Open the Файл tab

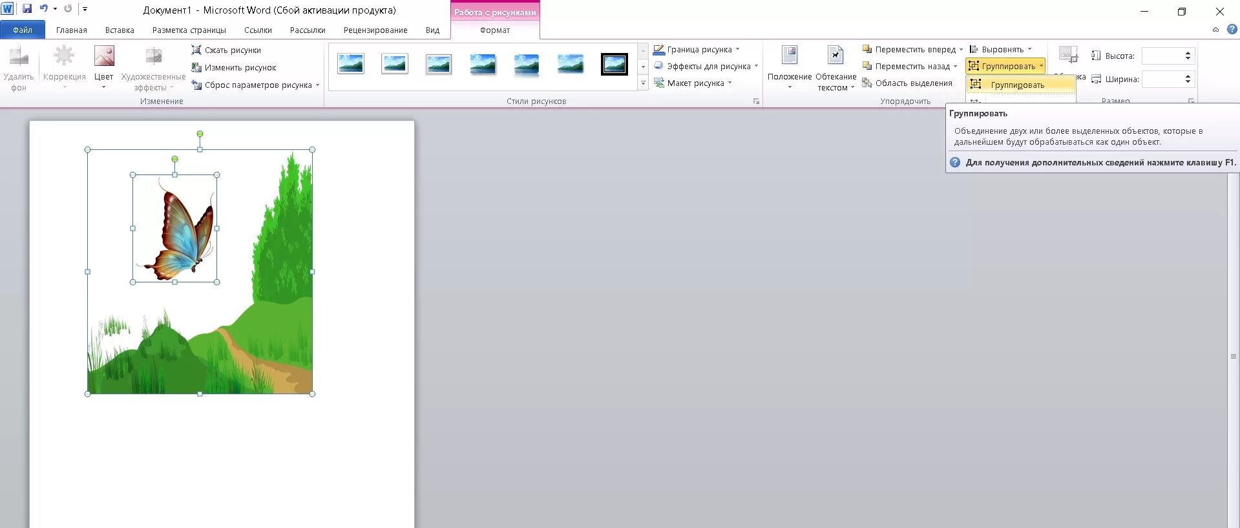(x=23, y=30)
